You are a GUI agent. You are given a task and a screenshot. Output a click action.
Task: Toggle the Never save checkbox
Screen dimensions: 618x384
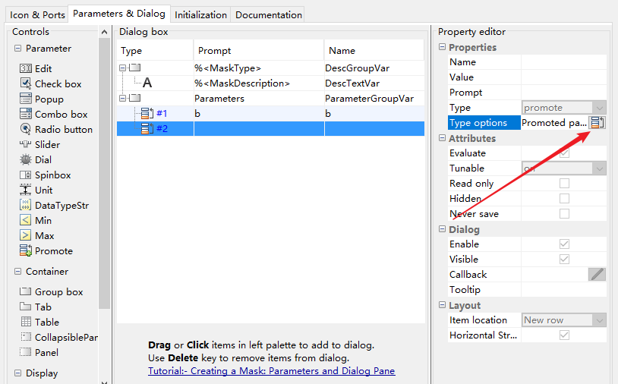click(564, 214)
